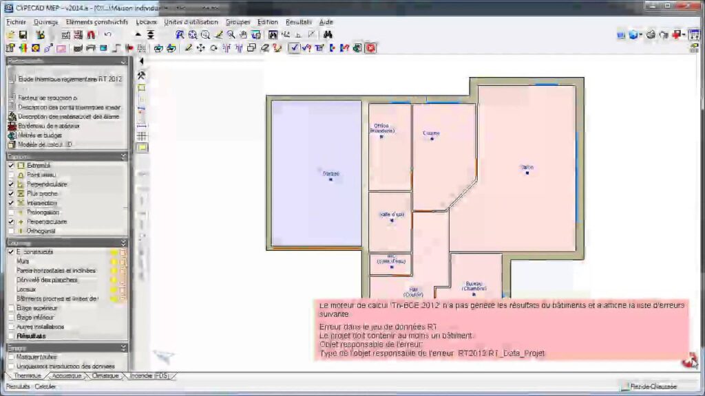Image resolution: width=705 pixels, height=396 pixels.
Task: Click the move arrows tool icon
Action: coord(200,48)
